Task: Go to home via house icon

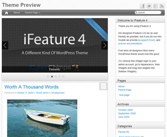Action: (x=6, y=13)
